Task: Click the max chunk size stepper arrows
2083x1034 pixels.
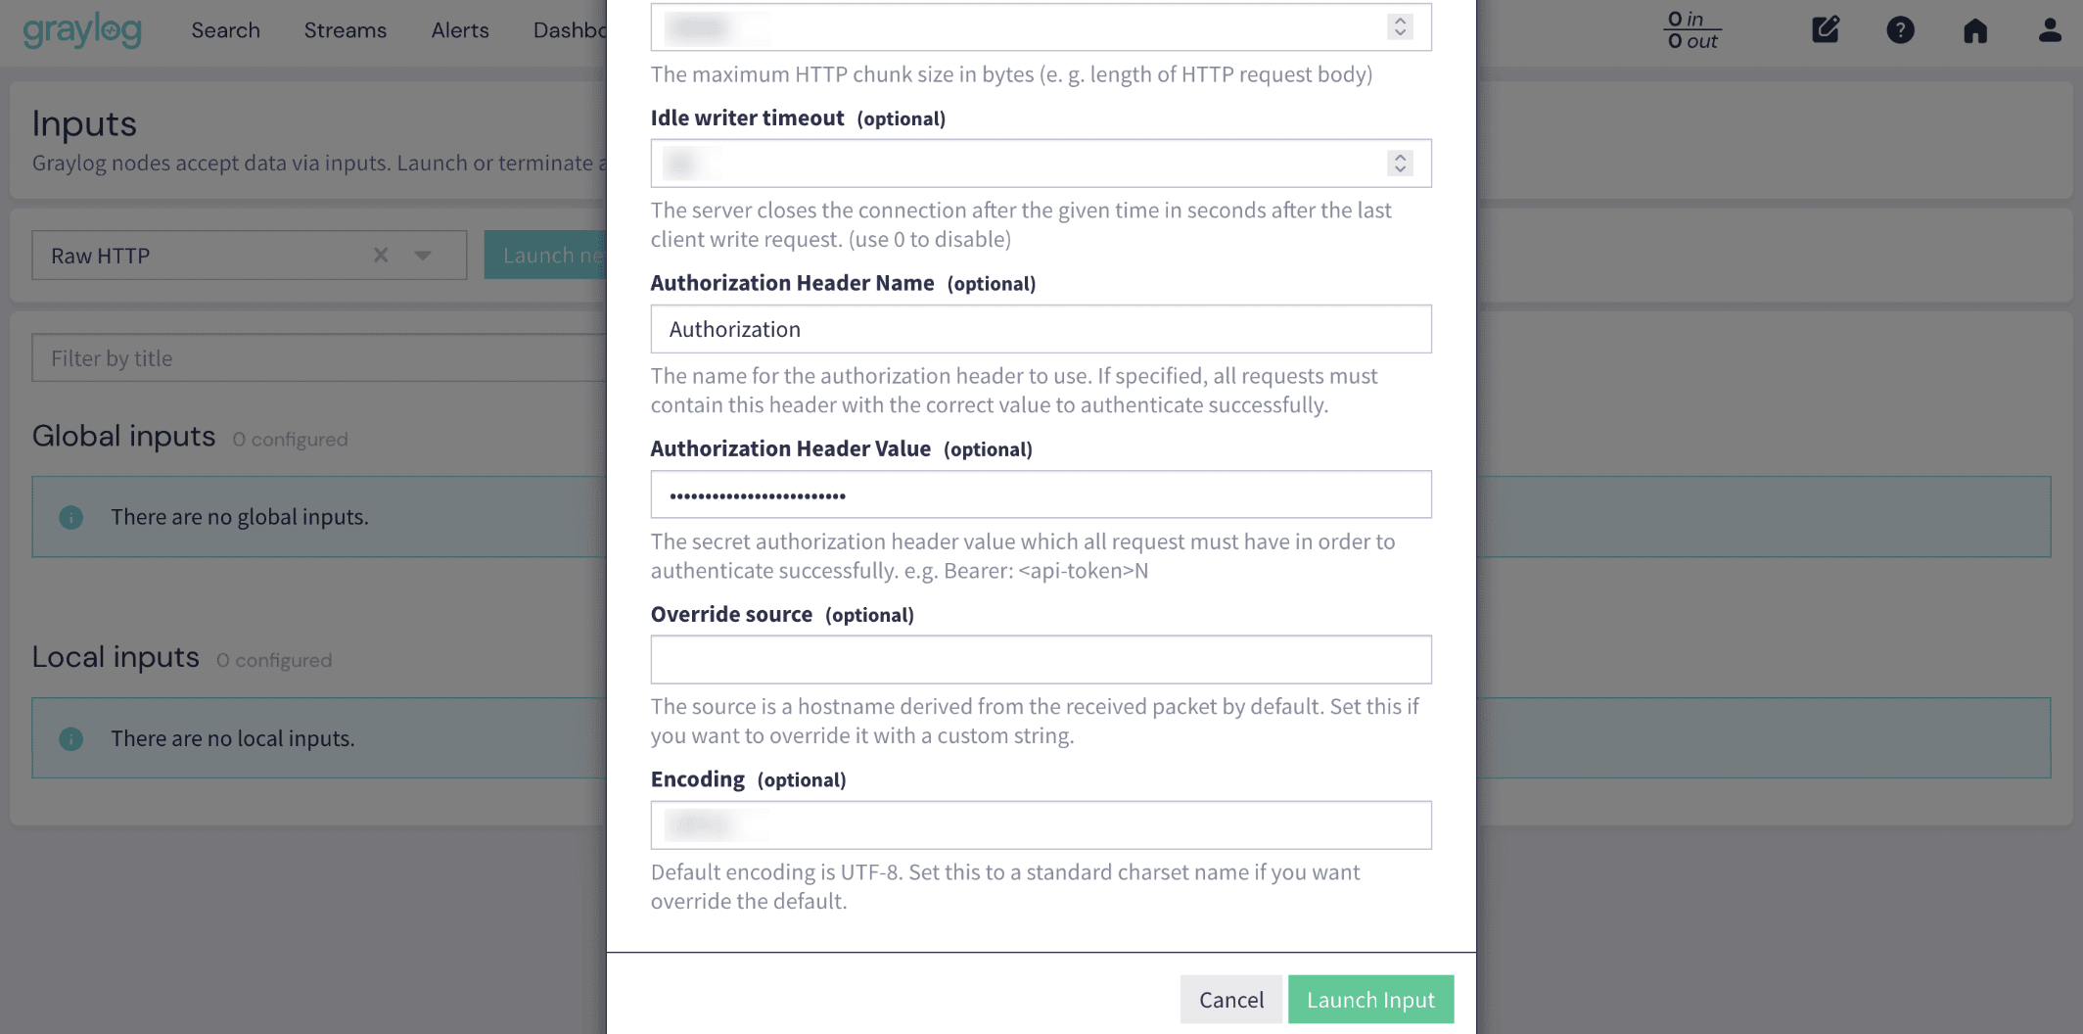Action: click(x=1400, y=26)
